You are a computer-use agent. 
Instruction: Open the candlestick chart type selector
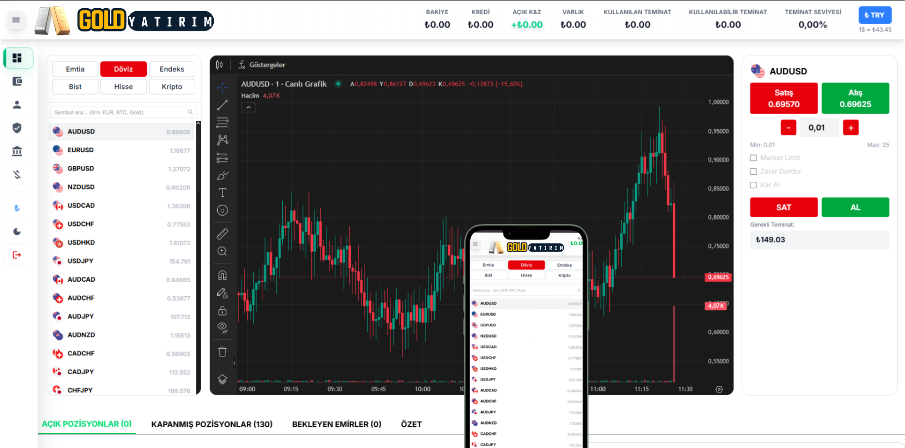pyautogui.click(x=220, y=65)
